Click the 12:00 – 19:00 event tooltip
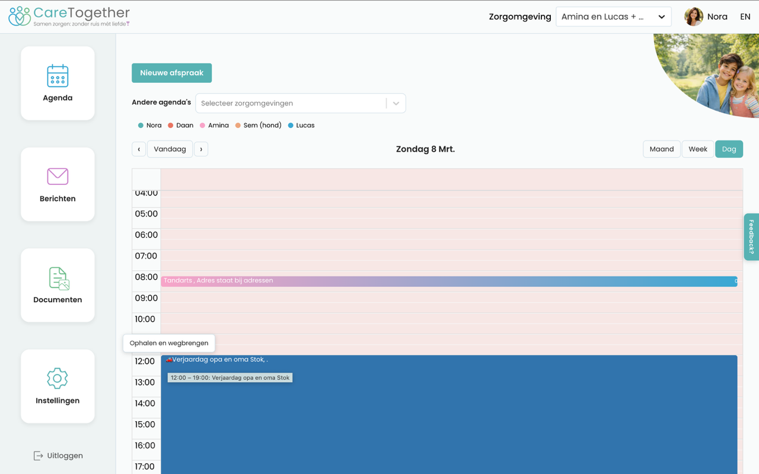Viewport: 759px width, 474px height. coord(230,377)
